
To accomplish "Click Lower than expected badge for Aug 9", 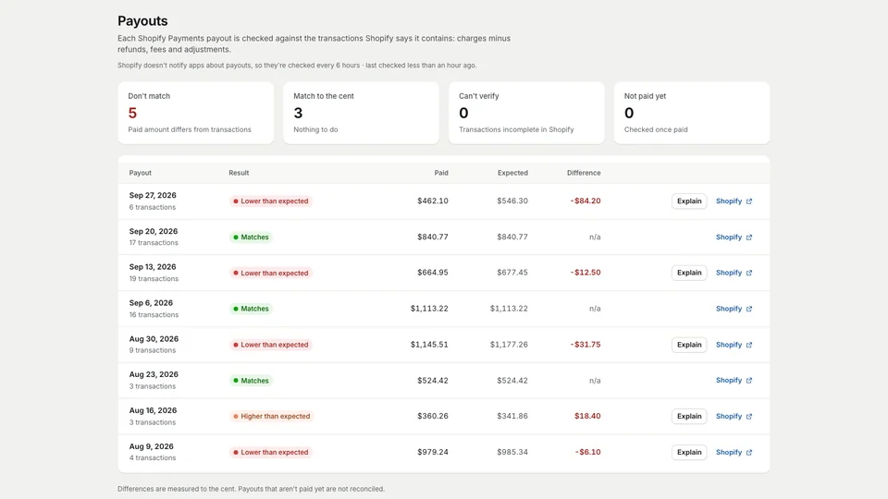I will point(271,452).
